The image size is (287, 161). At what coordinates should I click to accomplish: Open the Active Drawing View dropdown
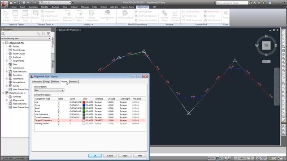click(x=26, y=38)
